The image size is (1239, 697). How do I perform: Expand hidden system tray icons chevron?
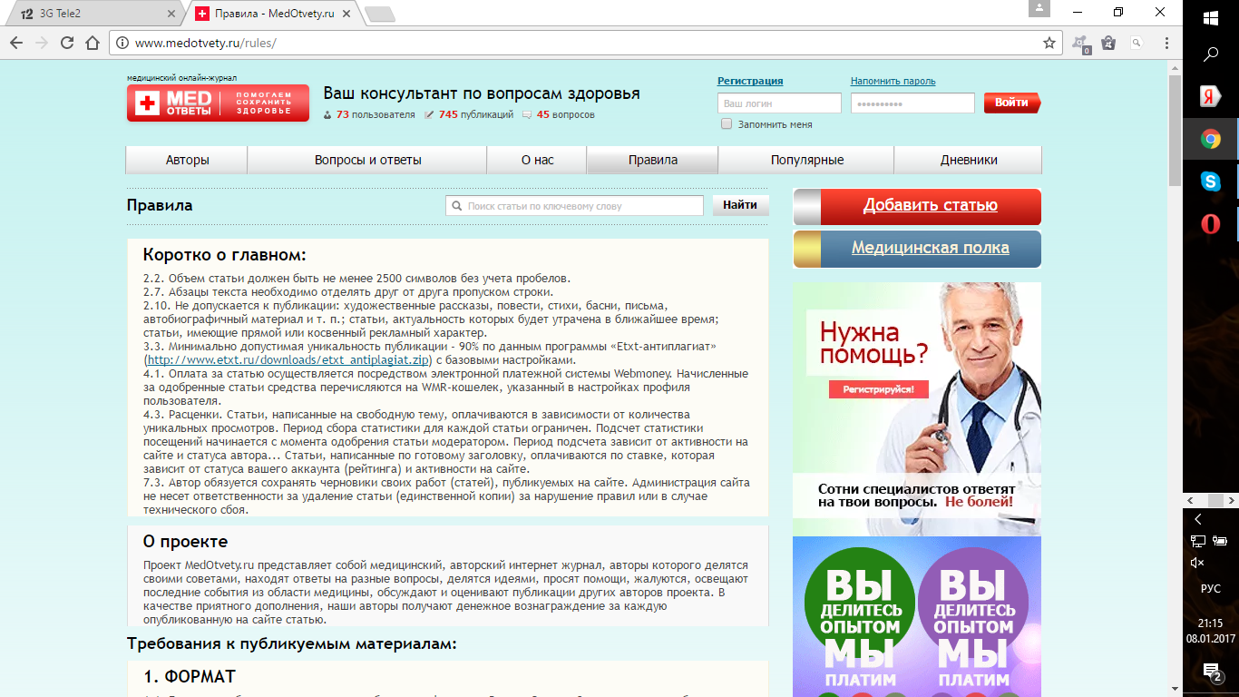pos(1198,519)
